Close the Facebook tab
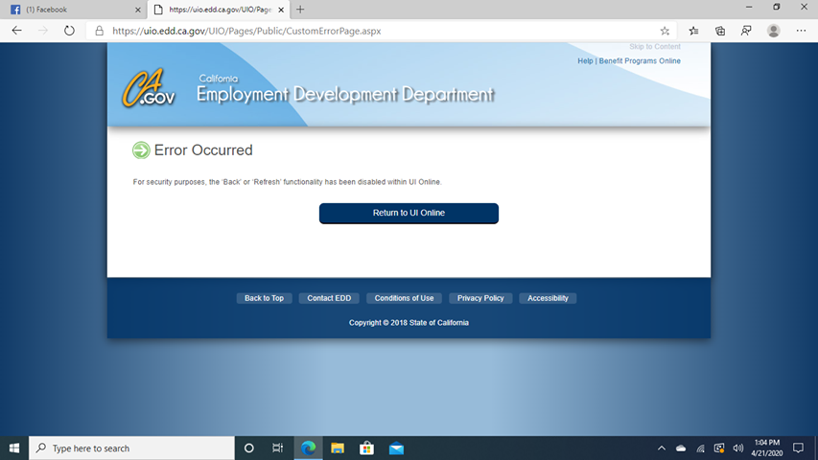This screenshot has height=460, width=818. click(x=138, y=10)
